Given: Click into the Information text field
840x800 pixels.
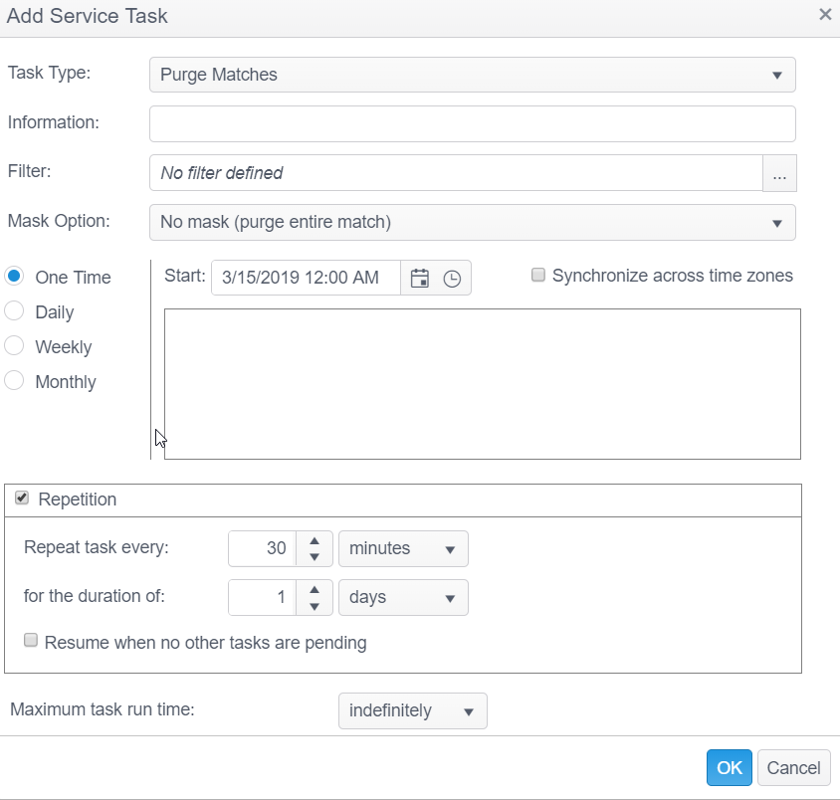Looking at the screenshot, I should coord(472,124).
